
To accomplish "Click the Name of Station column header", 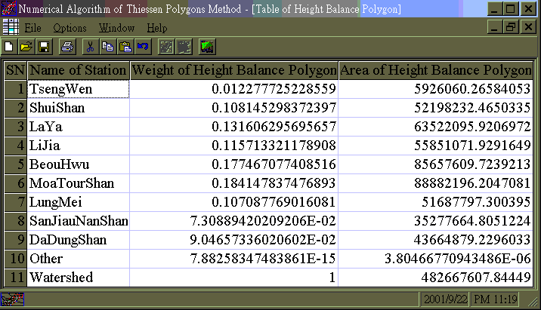I will pyautogui.click(x=79, y=70).
